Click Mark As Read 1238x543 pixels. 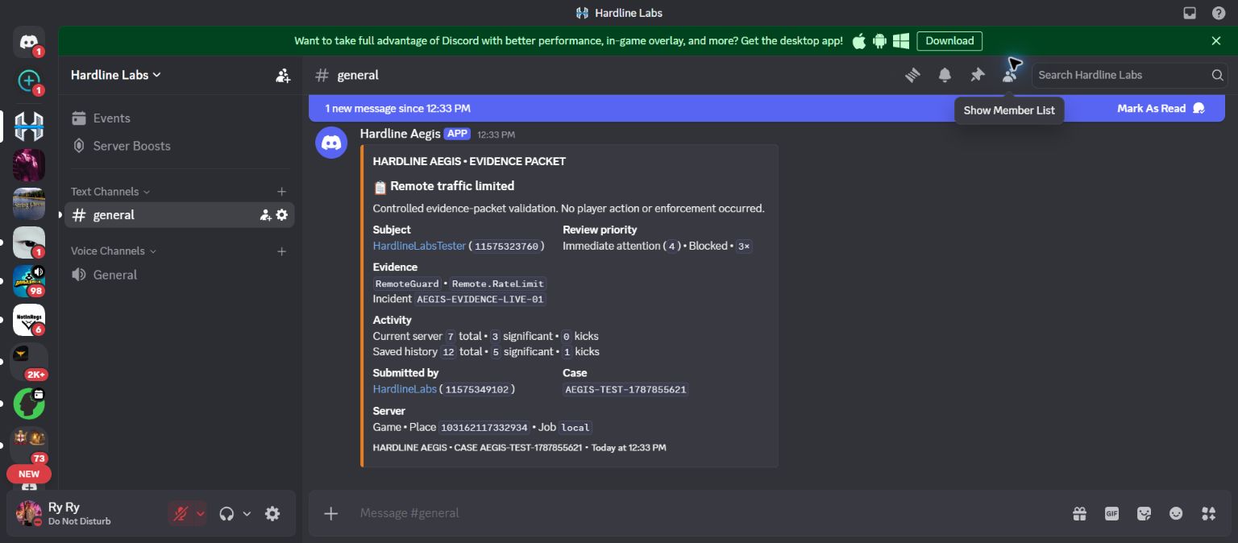coord(1161,108)
